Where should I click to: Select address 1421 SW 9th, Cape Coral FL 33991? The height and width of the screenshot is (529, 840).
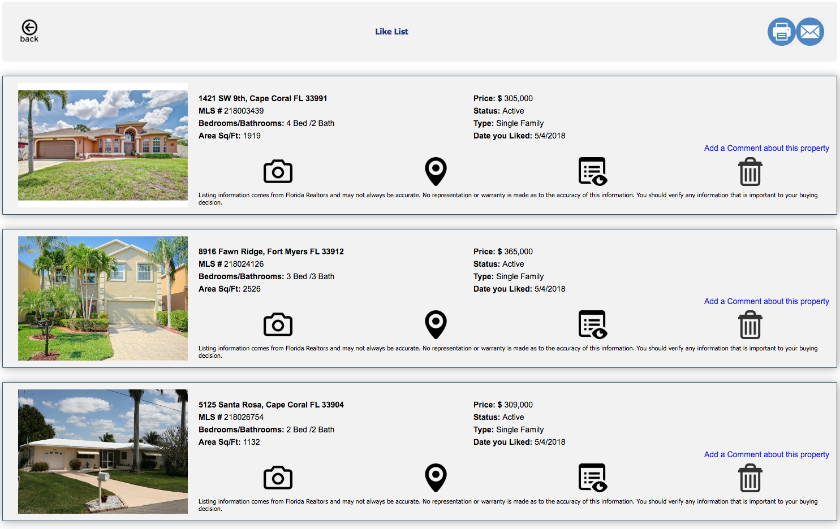coord(263,98)
